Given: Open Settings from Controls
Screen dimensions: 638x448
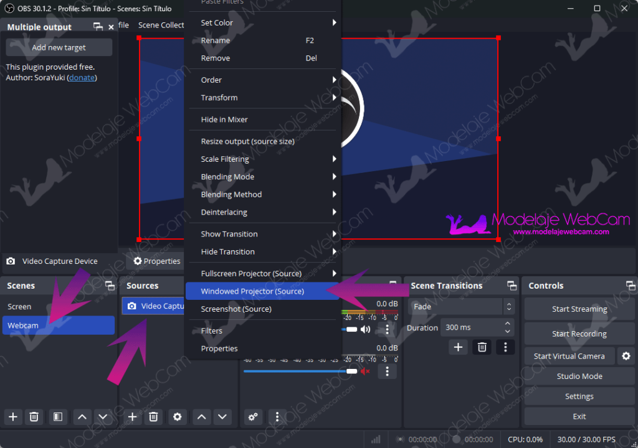Looking at the screenshot, I should point(579,396).
